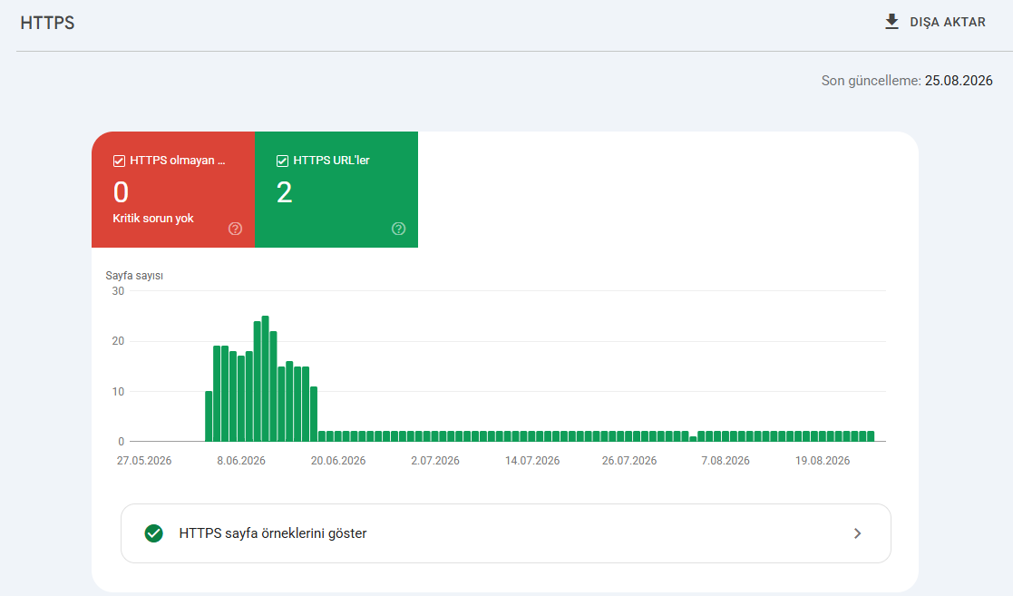This screenshot has width=1013, height=596.
Task: Uncheck the HTTPS URL'ler checkbox
Action: click(282, 161)
